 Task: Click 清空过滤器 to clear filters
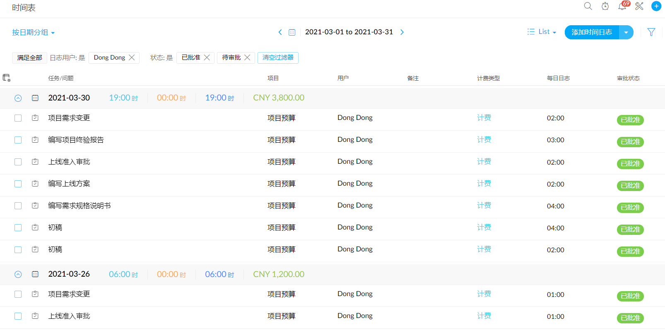[x=278, y=57]
